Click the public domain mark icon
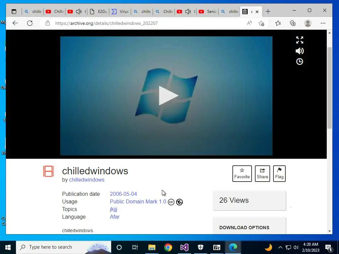 click(179, 202)
